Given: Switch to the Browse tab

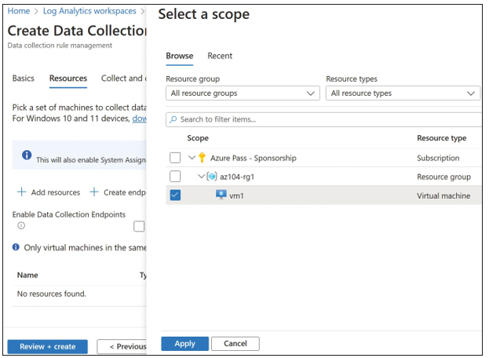Looking at the screenshot, I should (179, 56).
